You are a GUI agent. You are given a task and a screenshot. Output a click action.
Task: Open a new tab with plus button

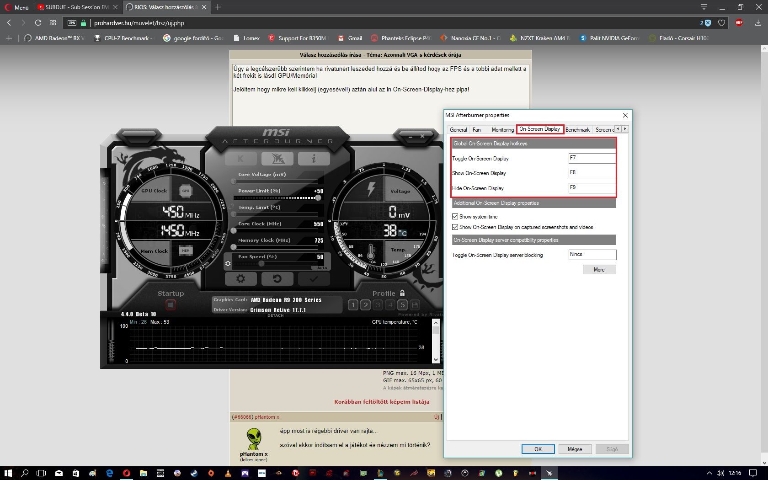[x=218, y=7]
